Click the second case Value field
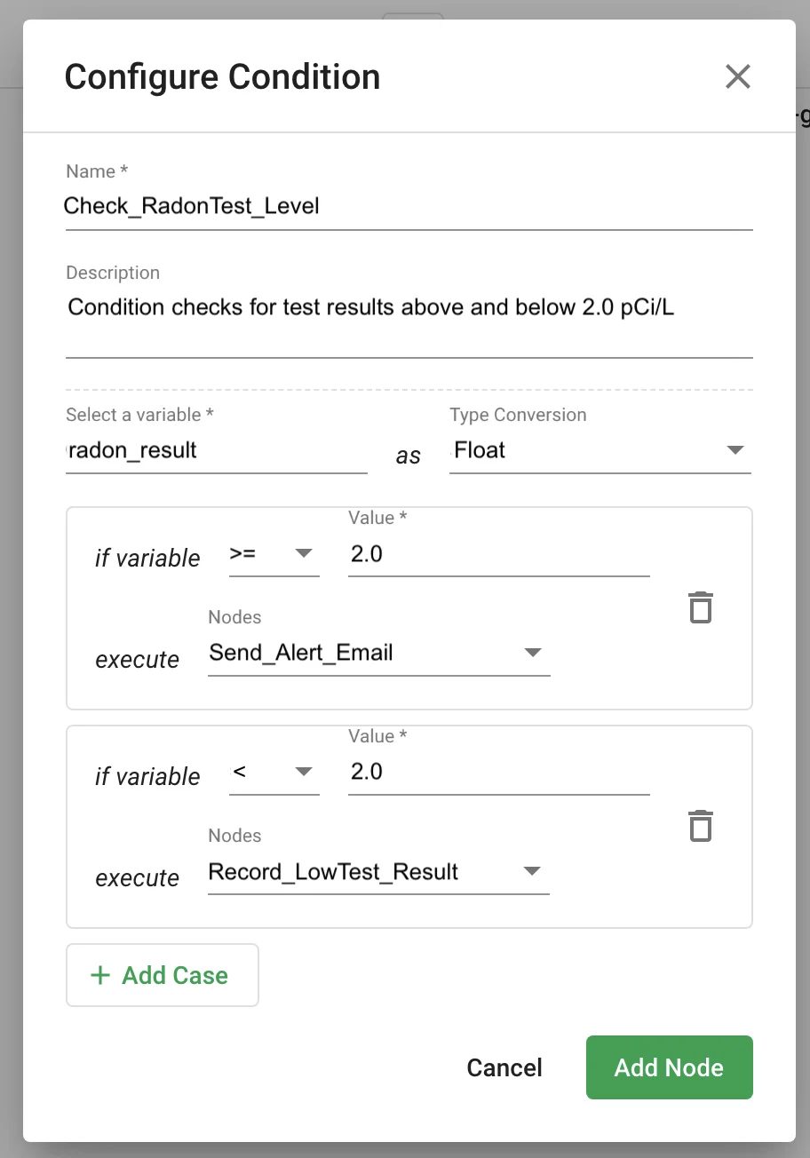 (x=498, y=773)
